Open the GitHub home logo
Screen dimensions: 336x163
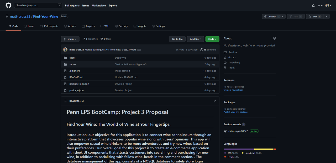(8, 5)
